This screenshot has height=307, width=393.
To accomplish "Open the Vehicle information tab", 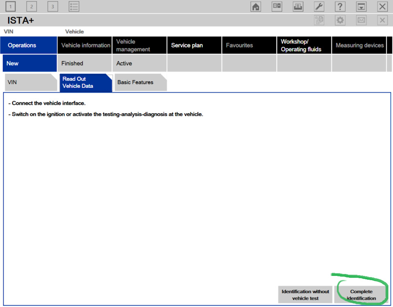I will point(85,45).
